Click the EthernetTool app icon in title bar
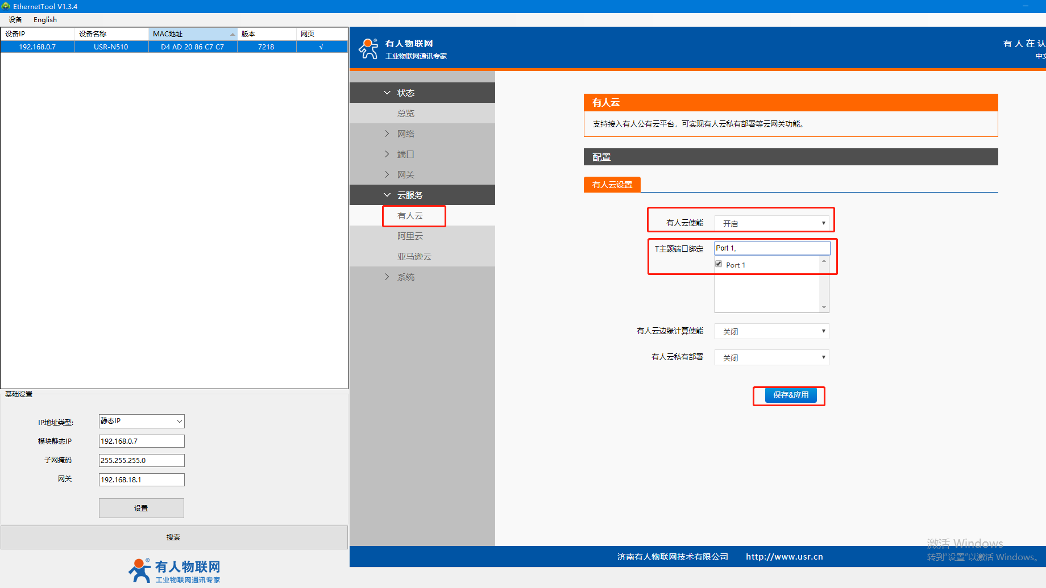This screenshot has height=588, width=1046. click(x=6, y=6)
